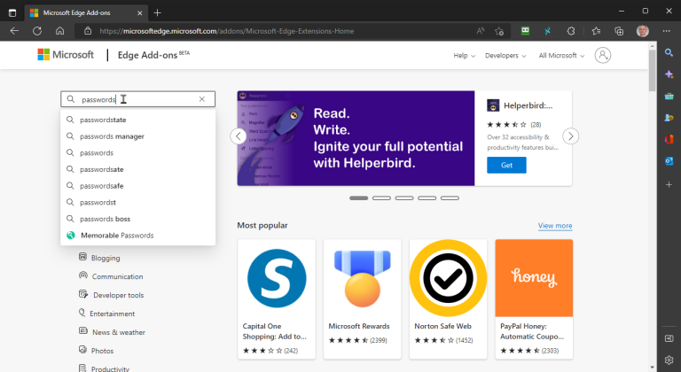Turn on Read aloud in address bar
This screenshot has height=372, width=681.
480,31
